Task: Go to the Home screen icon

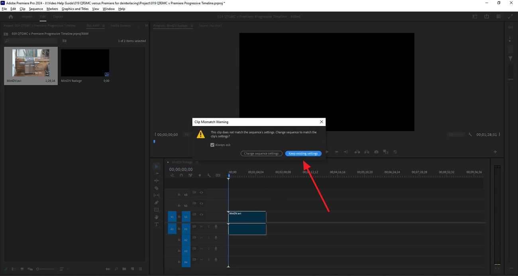Action: click(11, 17)
